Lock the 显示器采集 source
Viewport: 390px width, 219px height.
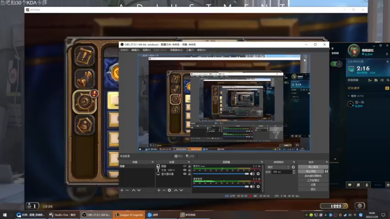(190, 174)
